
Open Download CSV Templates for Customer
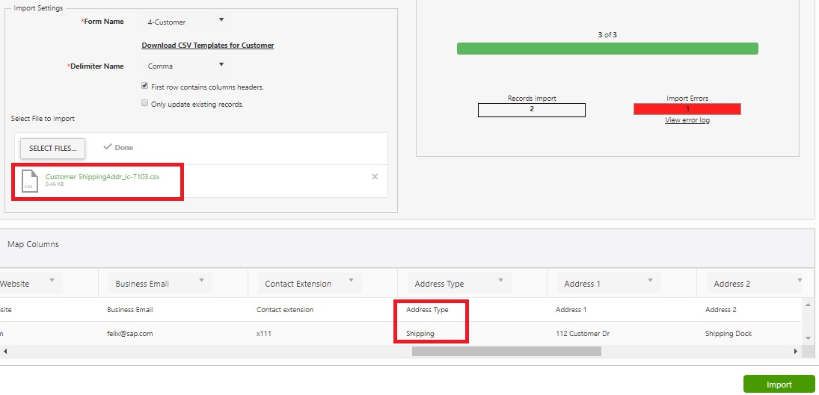click(208, 46)
